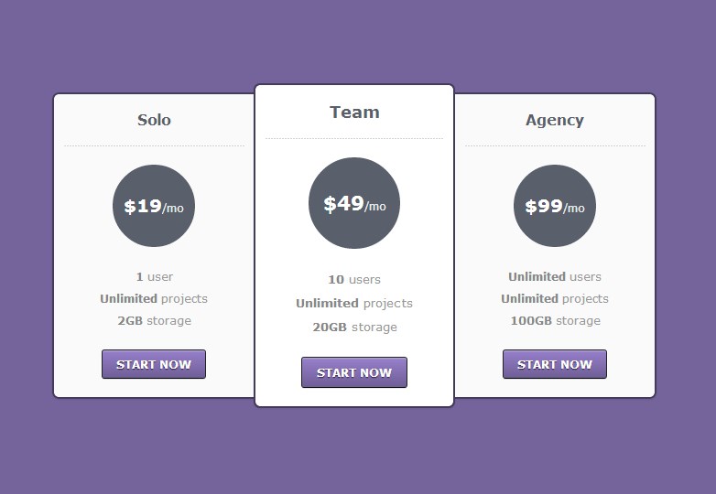Screen dimensions: 716x494
Task: Click the "Unlimited users" feature line
Action: coord(555,276)
